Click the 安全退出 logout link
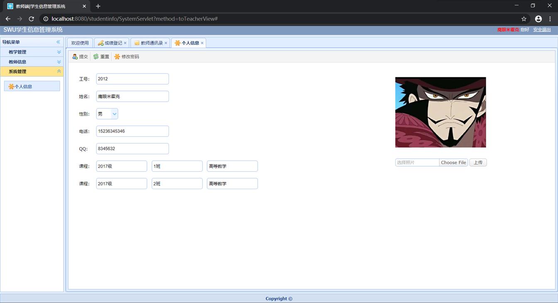The height and width of the screenshot is (303, 558). coord(542,30)
